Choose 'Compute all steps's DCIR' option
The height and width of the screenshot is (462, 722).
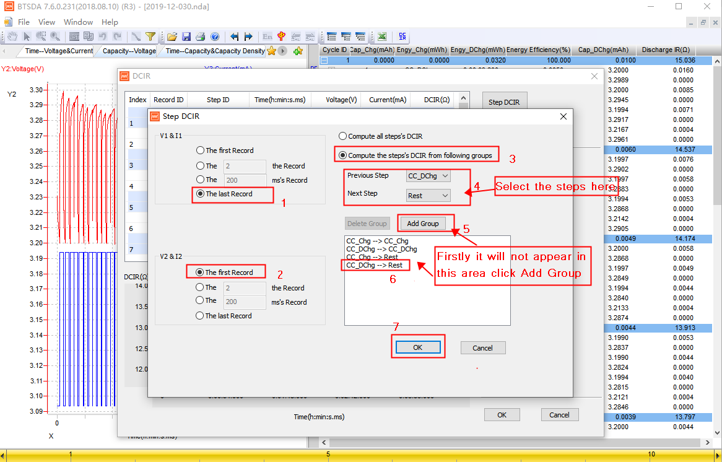342,136
